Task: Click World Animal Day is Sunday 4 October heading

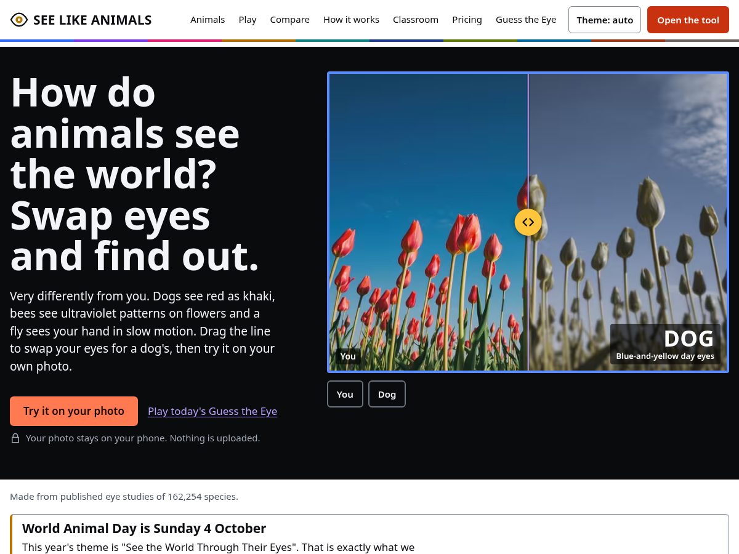Action: coord(144,528)
